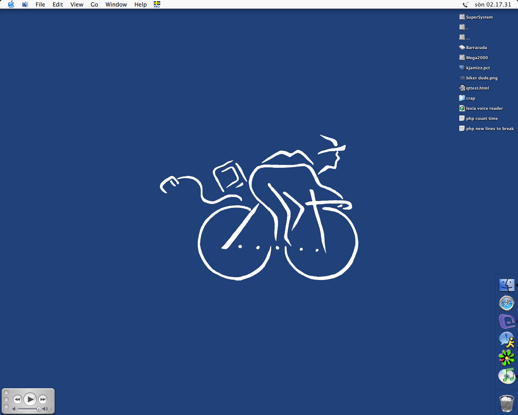The width and height of the screenshot is (518, 415).
Task: Click the "crap" folder label
Action: pos(471,98)
